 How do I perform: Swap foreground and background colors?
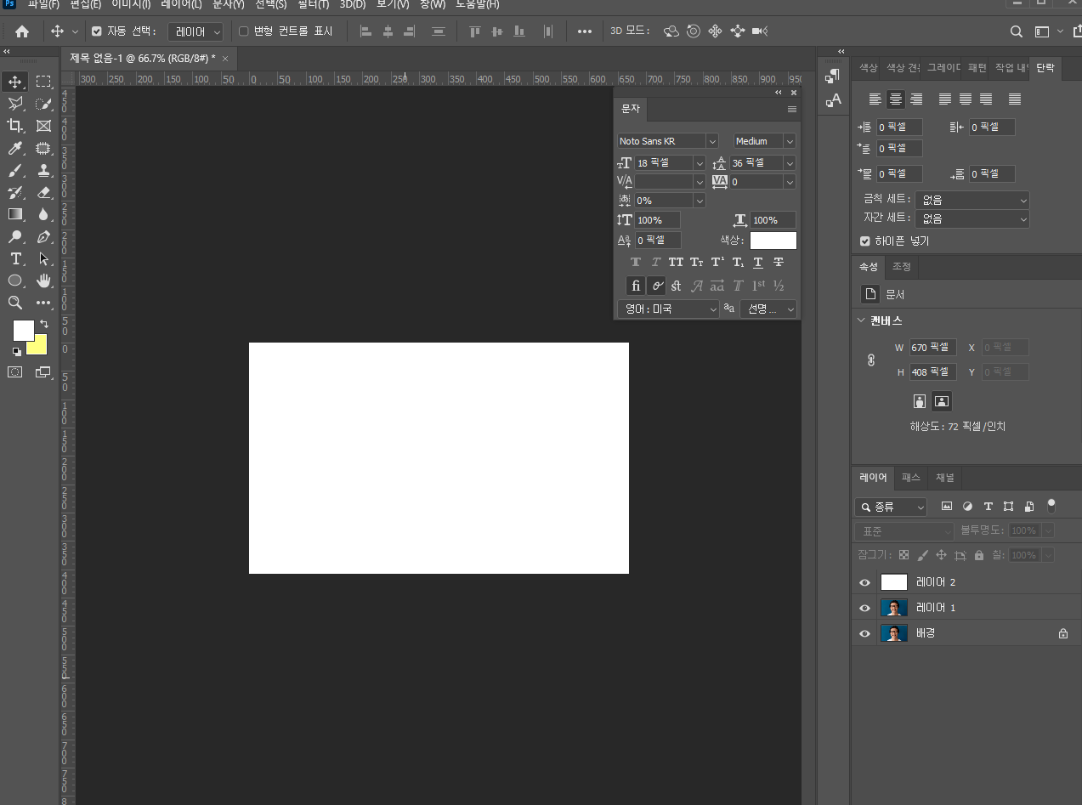(43, 324)
